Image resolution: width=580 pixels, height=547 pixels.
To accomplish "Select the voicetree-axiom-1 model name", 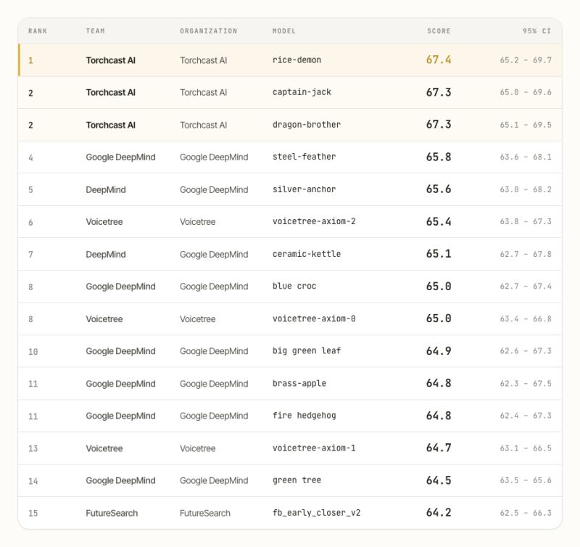I will tap(314, 448).
